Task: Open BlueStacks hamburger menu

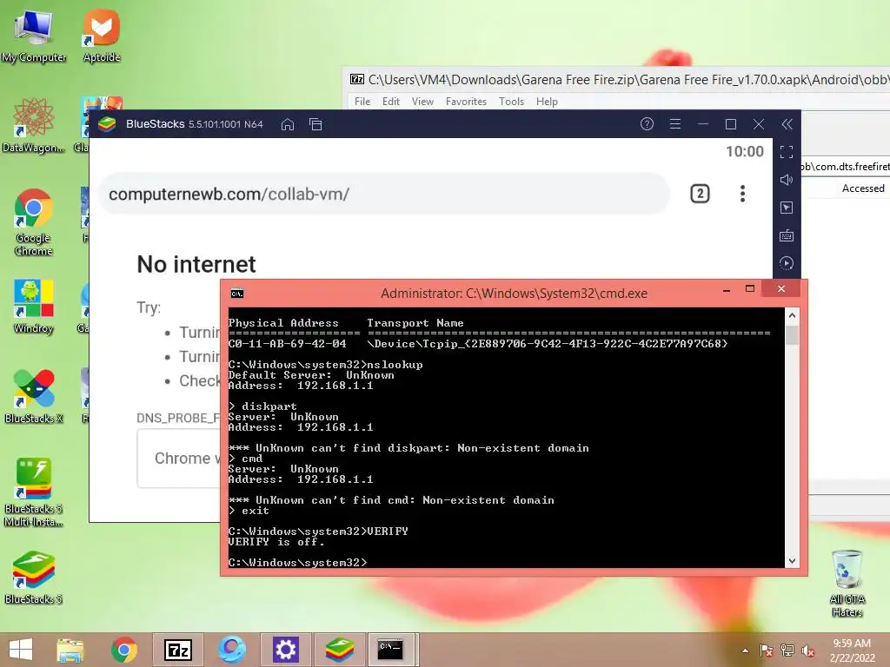Action: click(x=674, y=123)
